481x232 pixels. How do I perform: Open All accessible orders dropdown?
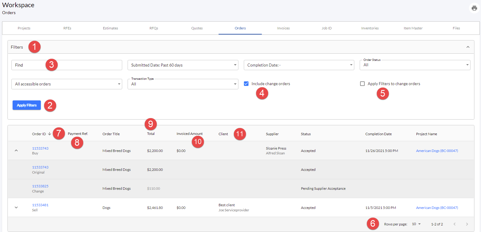click(x=67, y=84)
